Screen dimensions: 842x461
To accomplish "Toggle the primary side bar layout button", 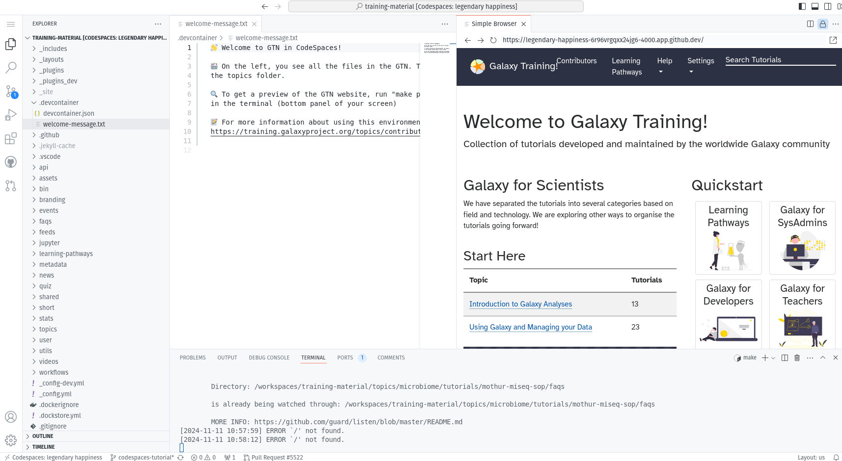I will tap(802, 6).
